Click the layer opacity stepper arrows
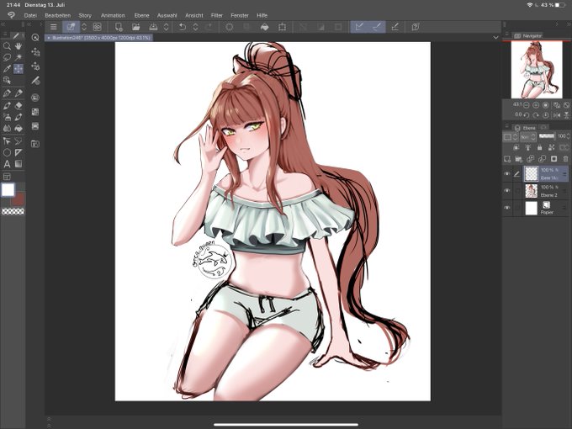 coord(568,136)
